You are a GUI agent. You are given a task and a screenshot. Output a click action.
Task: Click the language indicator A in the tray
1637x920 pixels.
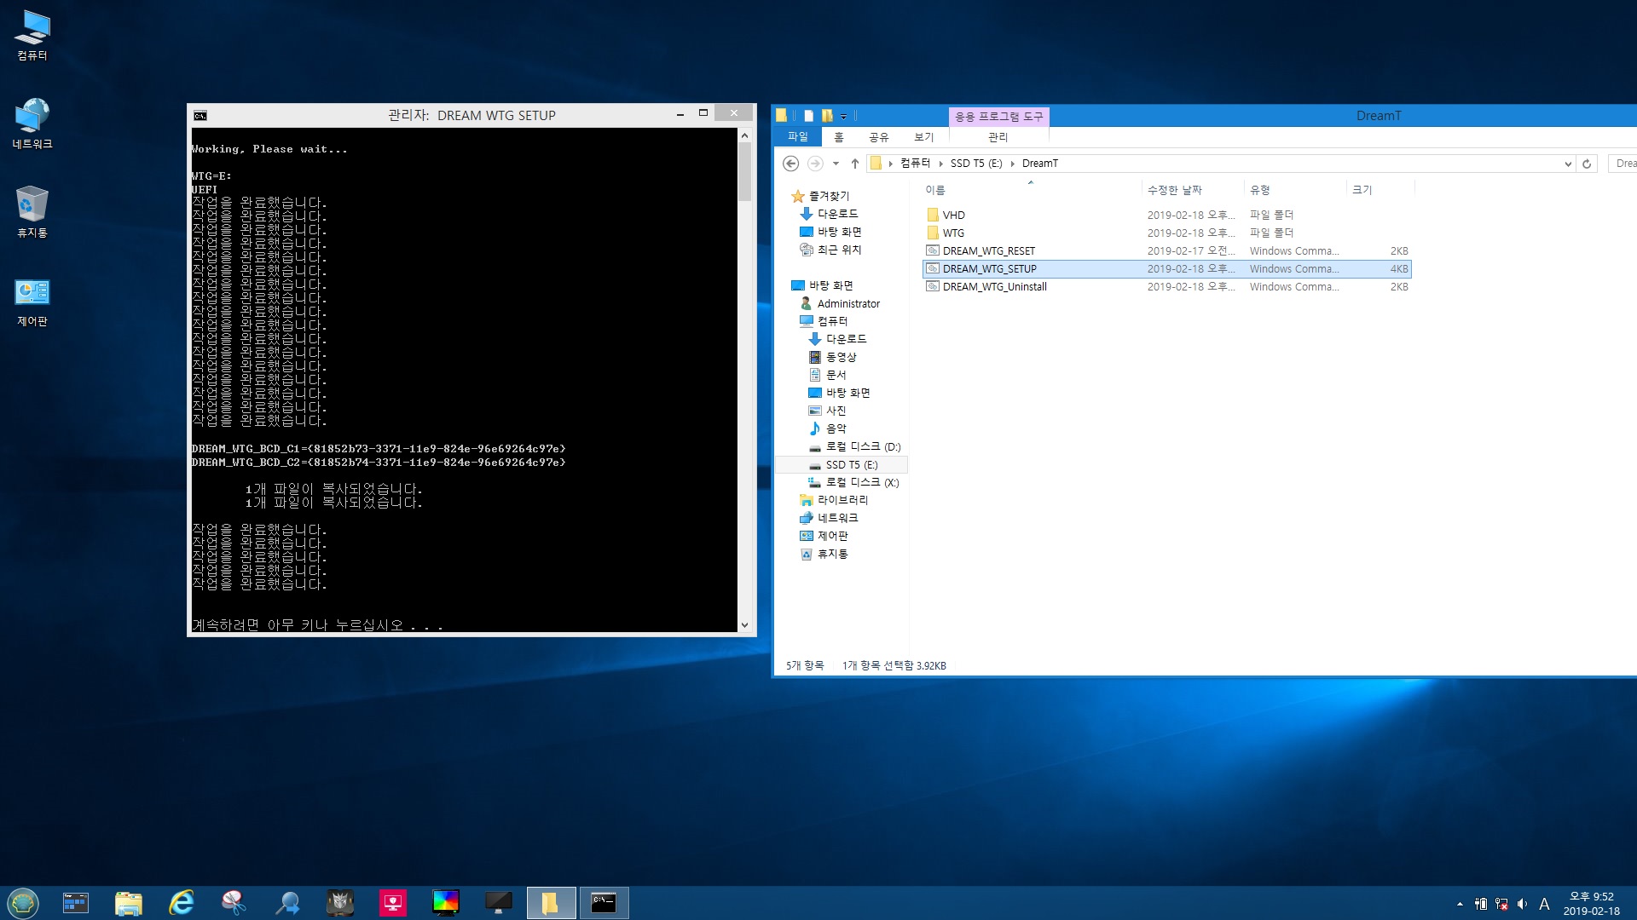point(1544,904)
